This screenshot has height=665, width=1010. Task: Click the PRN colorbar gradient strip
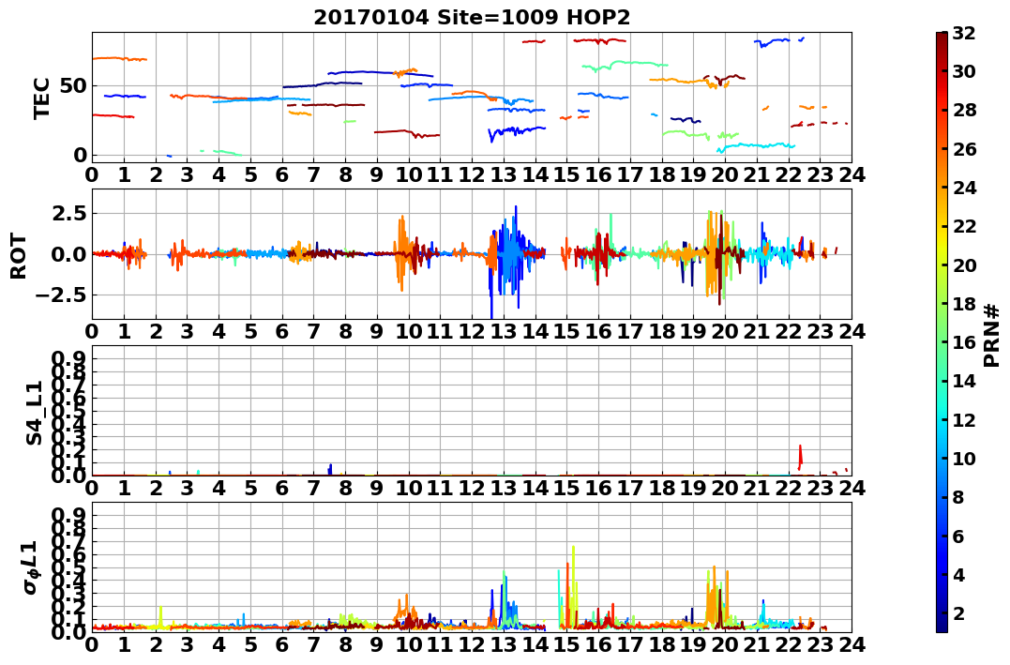(942, 332)
